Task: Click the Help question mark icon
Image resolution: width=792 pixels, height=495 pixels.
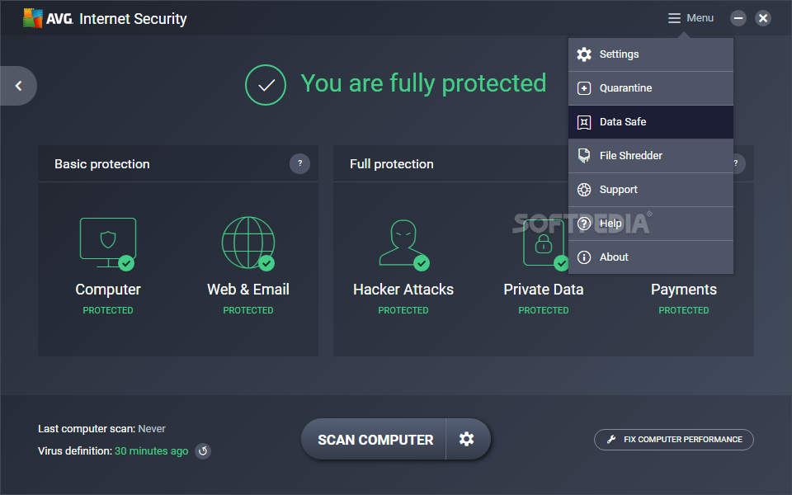Action: (x=584, y=224)
